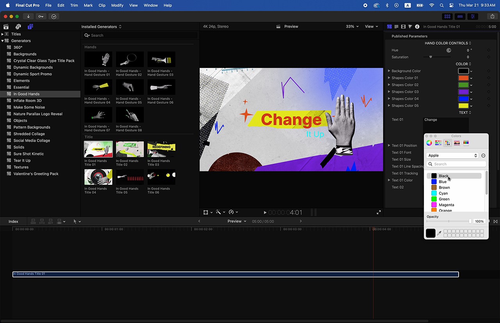Open the Titles and Generators sidebar icon
This screenshot has height=323, width=500.
pos(30,27)
